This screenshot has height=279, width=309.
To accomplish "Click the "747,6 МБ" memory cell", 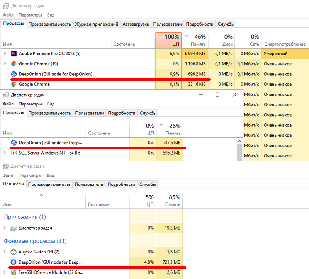I will [x=170, y=143].
